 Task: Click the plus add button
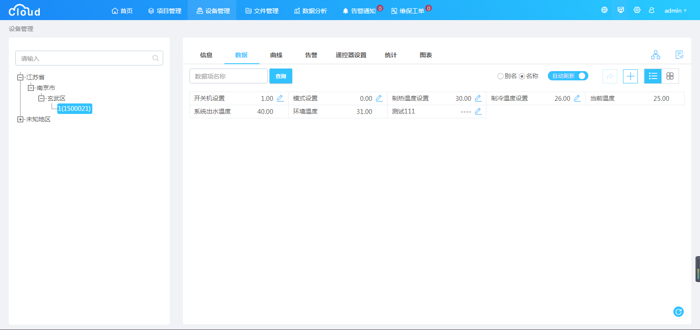[x=630, y=76]
